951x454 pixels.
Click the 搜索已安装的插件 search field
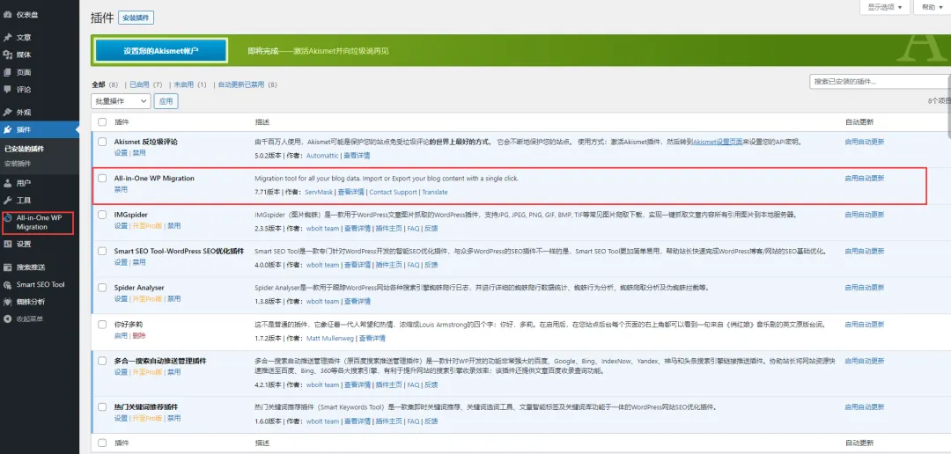(880, 82)
